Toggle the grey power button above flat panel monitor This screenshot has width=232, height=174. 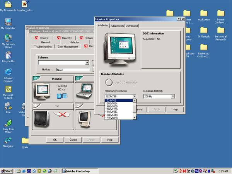(79, 106)
